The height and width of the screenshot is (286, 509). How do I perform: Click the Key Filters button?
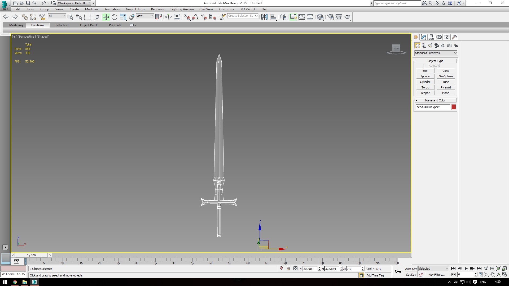437,275
